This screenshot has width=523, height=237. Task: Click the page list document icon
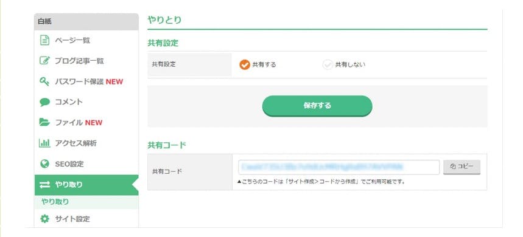point(44,40)
